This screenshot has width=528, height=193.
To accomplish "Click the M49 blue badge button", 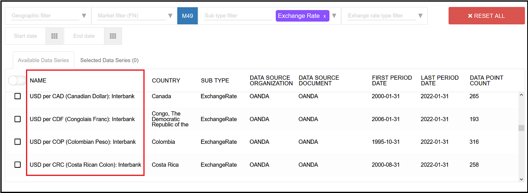I will (x=187, y=16).
